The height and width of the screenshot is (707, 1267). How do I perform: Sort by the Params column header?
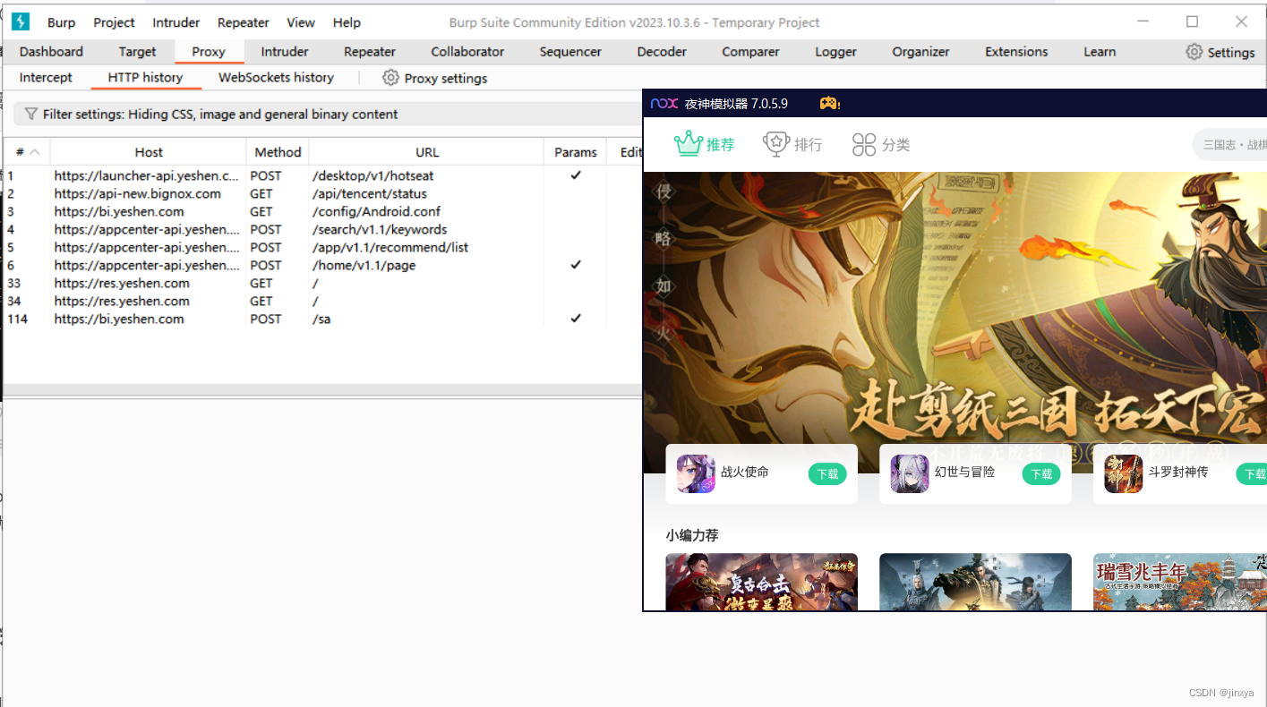coord(576,152)
